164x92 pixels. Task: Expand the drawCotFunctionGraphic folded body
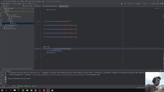click(75, 33)
